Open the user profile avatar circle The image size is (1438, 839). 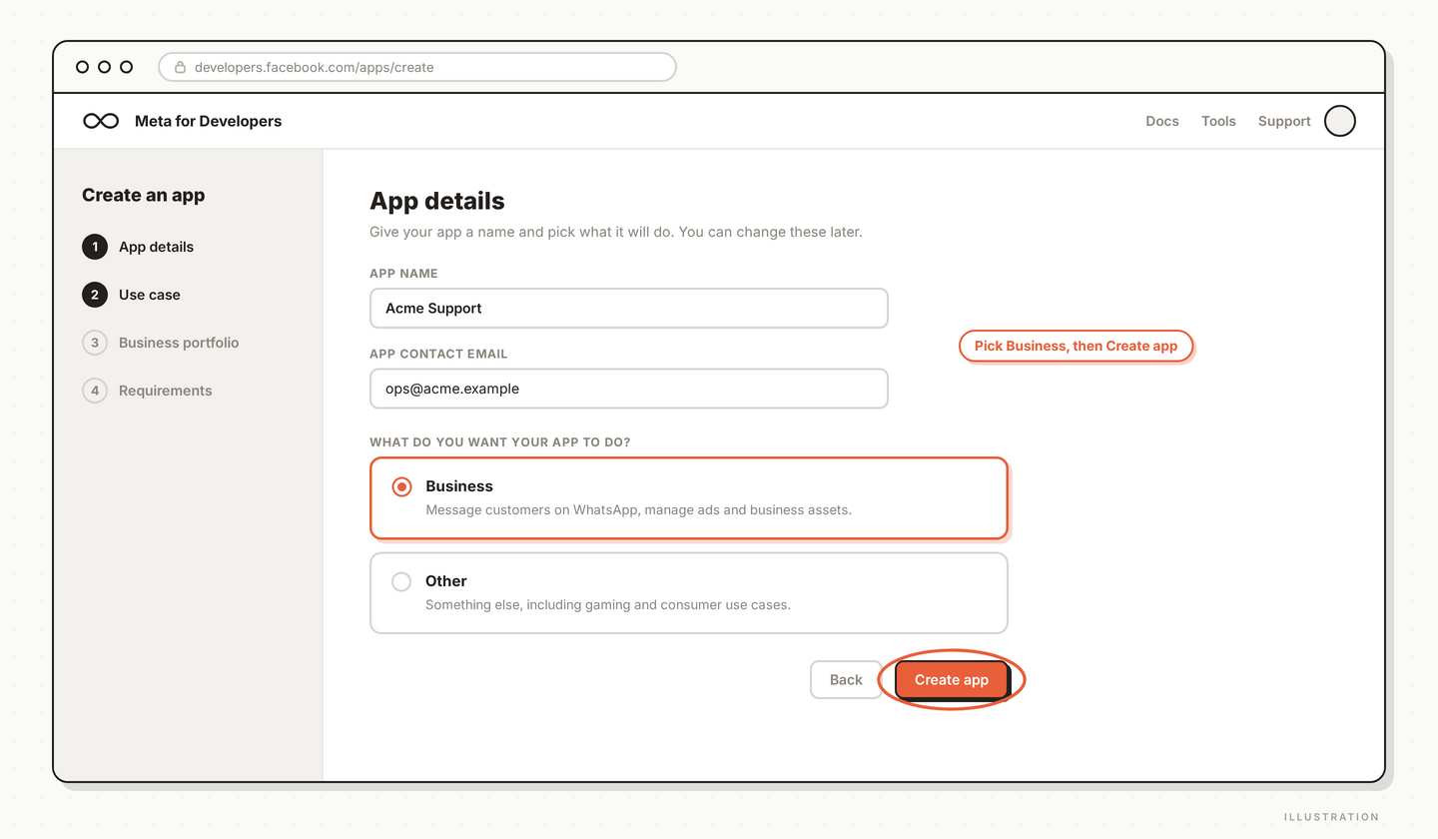1340,121
